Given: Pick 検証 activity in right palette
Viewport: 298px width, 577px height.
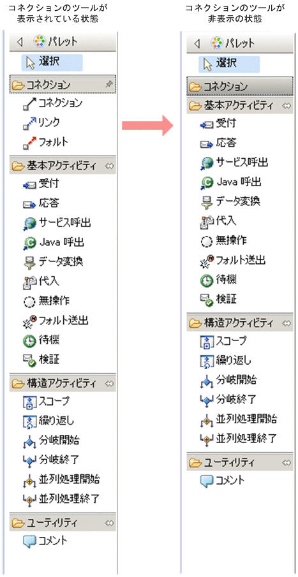Looking at the screenshot, I should 218,300.
